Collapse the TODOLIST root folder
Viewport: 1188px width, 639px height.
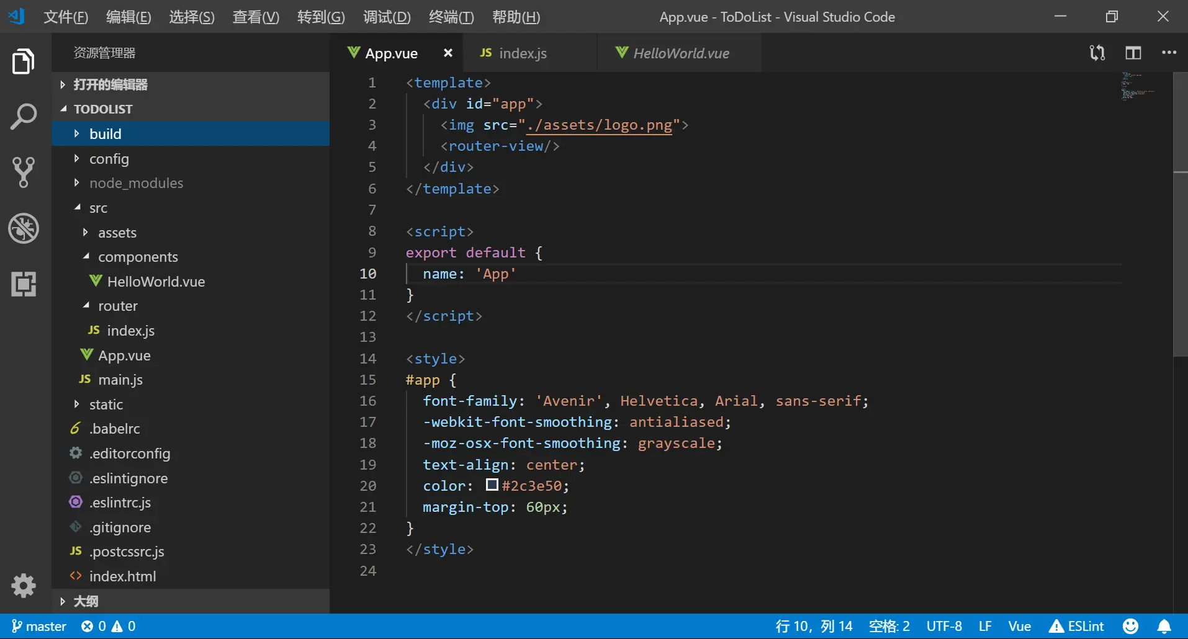coord(63,109)
